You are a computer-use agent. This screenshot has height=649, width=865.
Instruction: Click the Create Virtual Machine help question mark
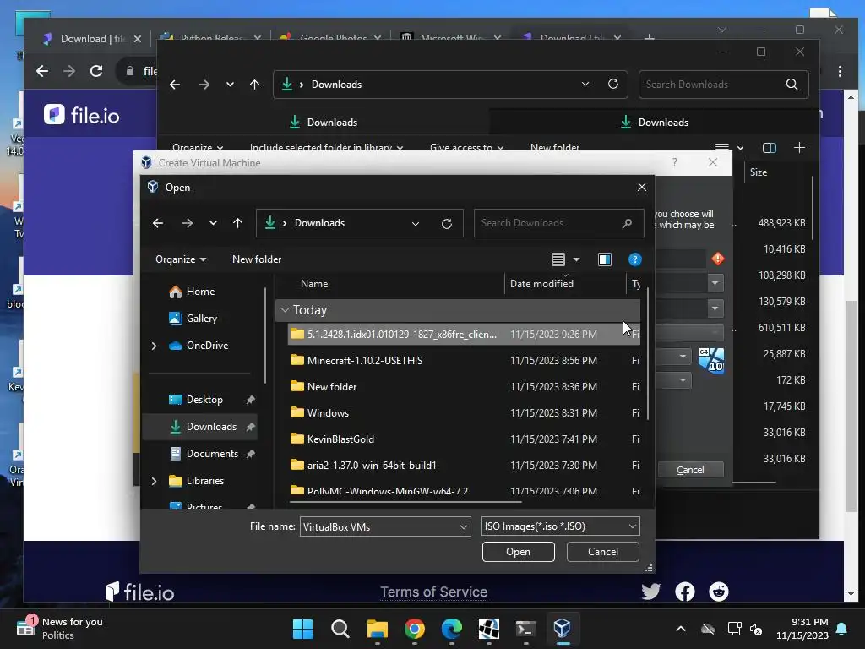pyautogui.click(x=674, y=162)
